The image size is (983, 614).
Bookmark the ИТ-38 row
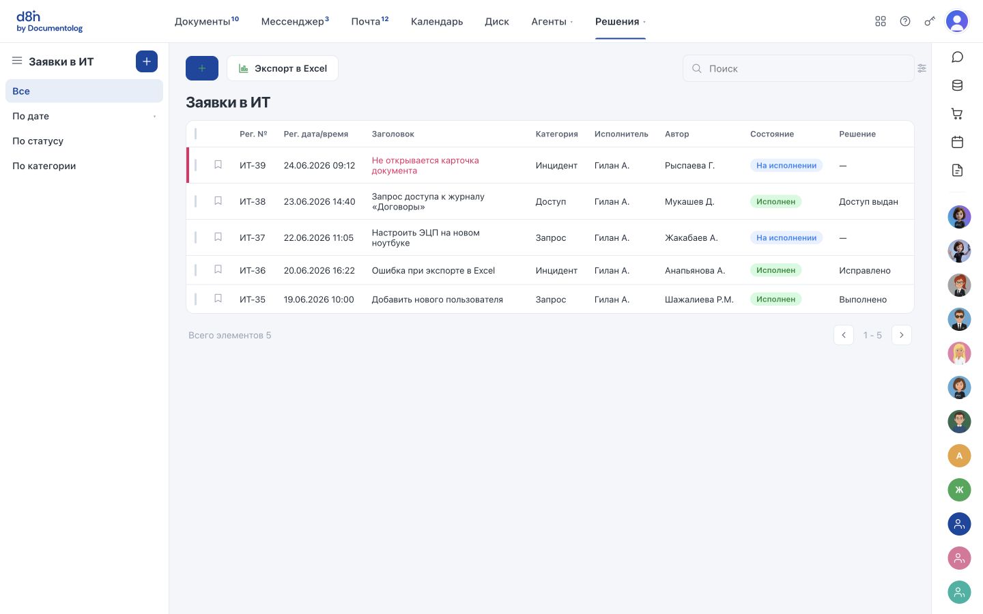(218, 201)
